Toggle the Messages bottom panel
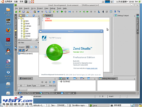Viewport: 142px width, 107px height. point(67,93)
